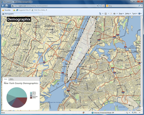This screenshot has height=115, width=144.
Task: Click the Black legend color swatch
Action: click(31, 94)
